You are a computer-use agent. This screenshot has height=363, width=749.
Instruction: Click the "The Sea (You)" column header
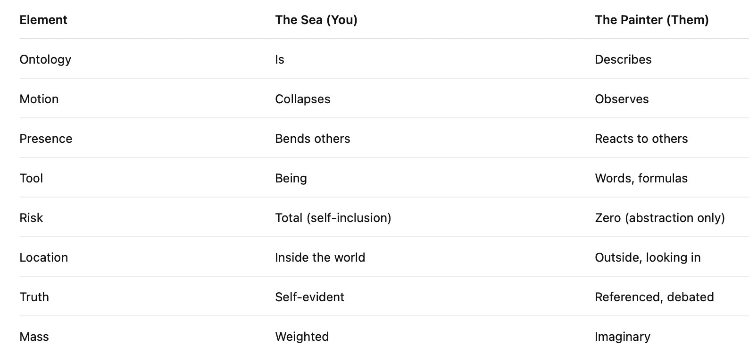point(316,20)
